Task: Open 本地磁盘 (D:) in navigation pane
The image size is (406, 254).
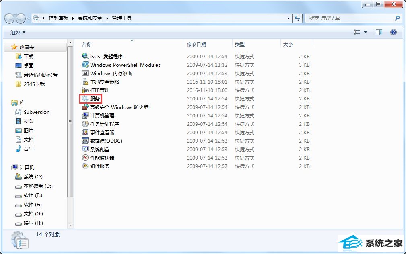Action: point(38,186)
